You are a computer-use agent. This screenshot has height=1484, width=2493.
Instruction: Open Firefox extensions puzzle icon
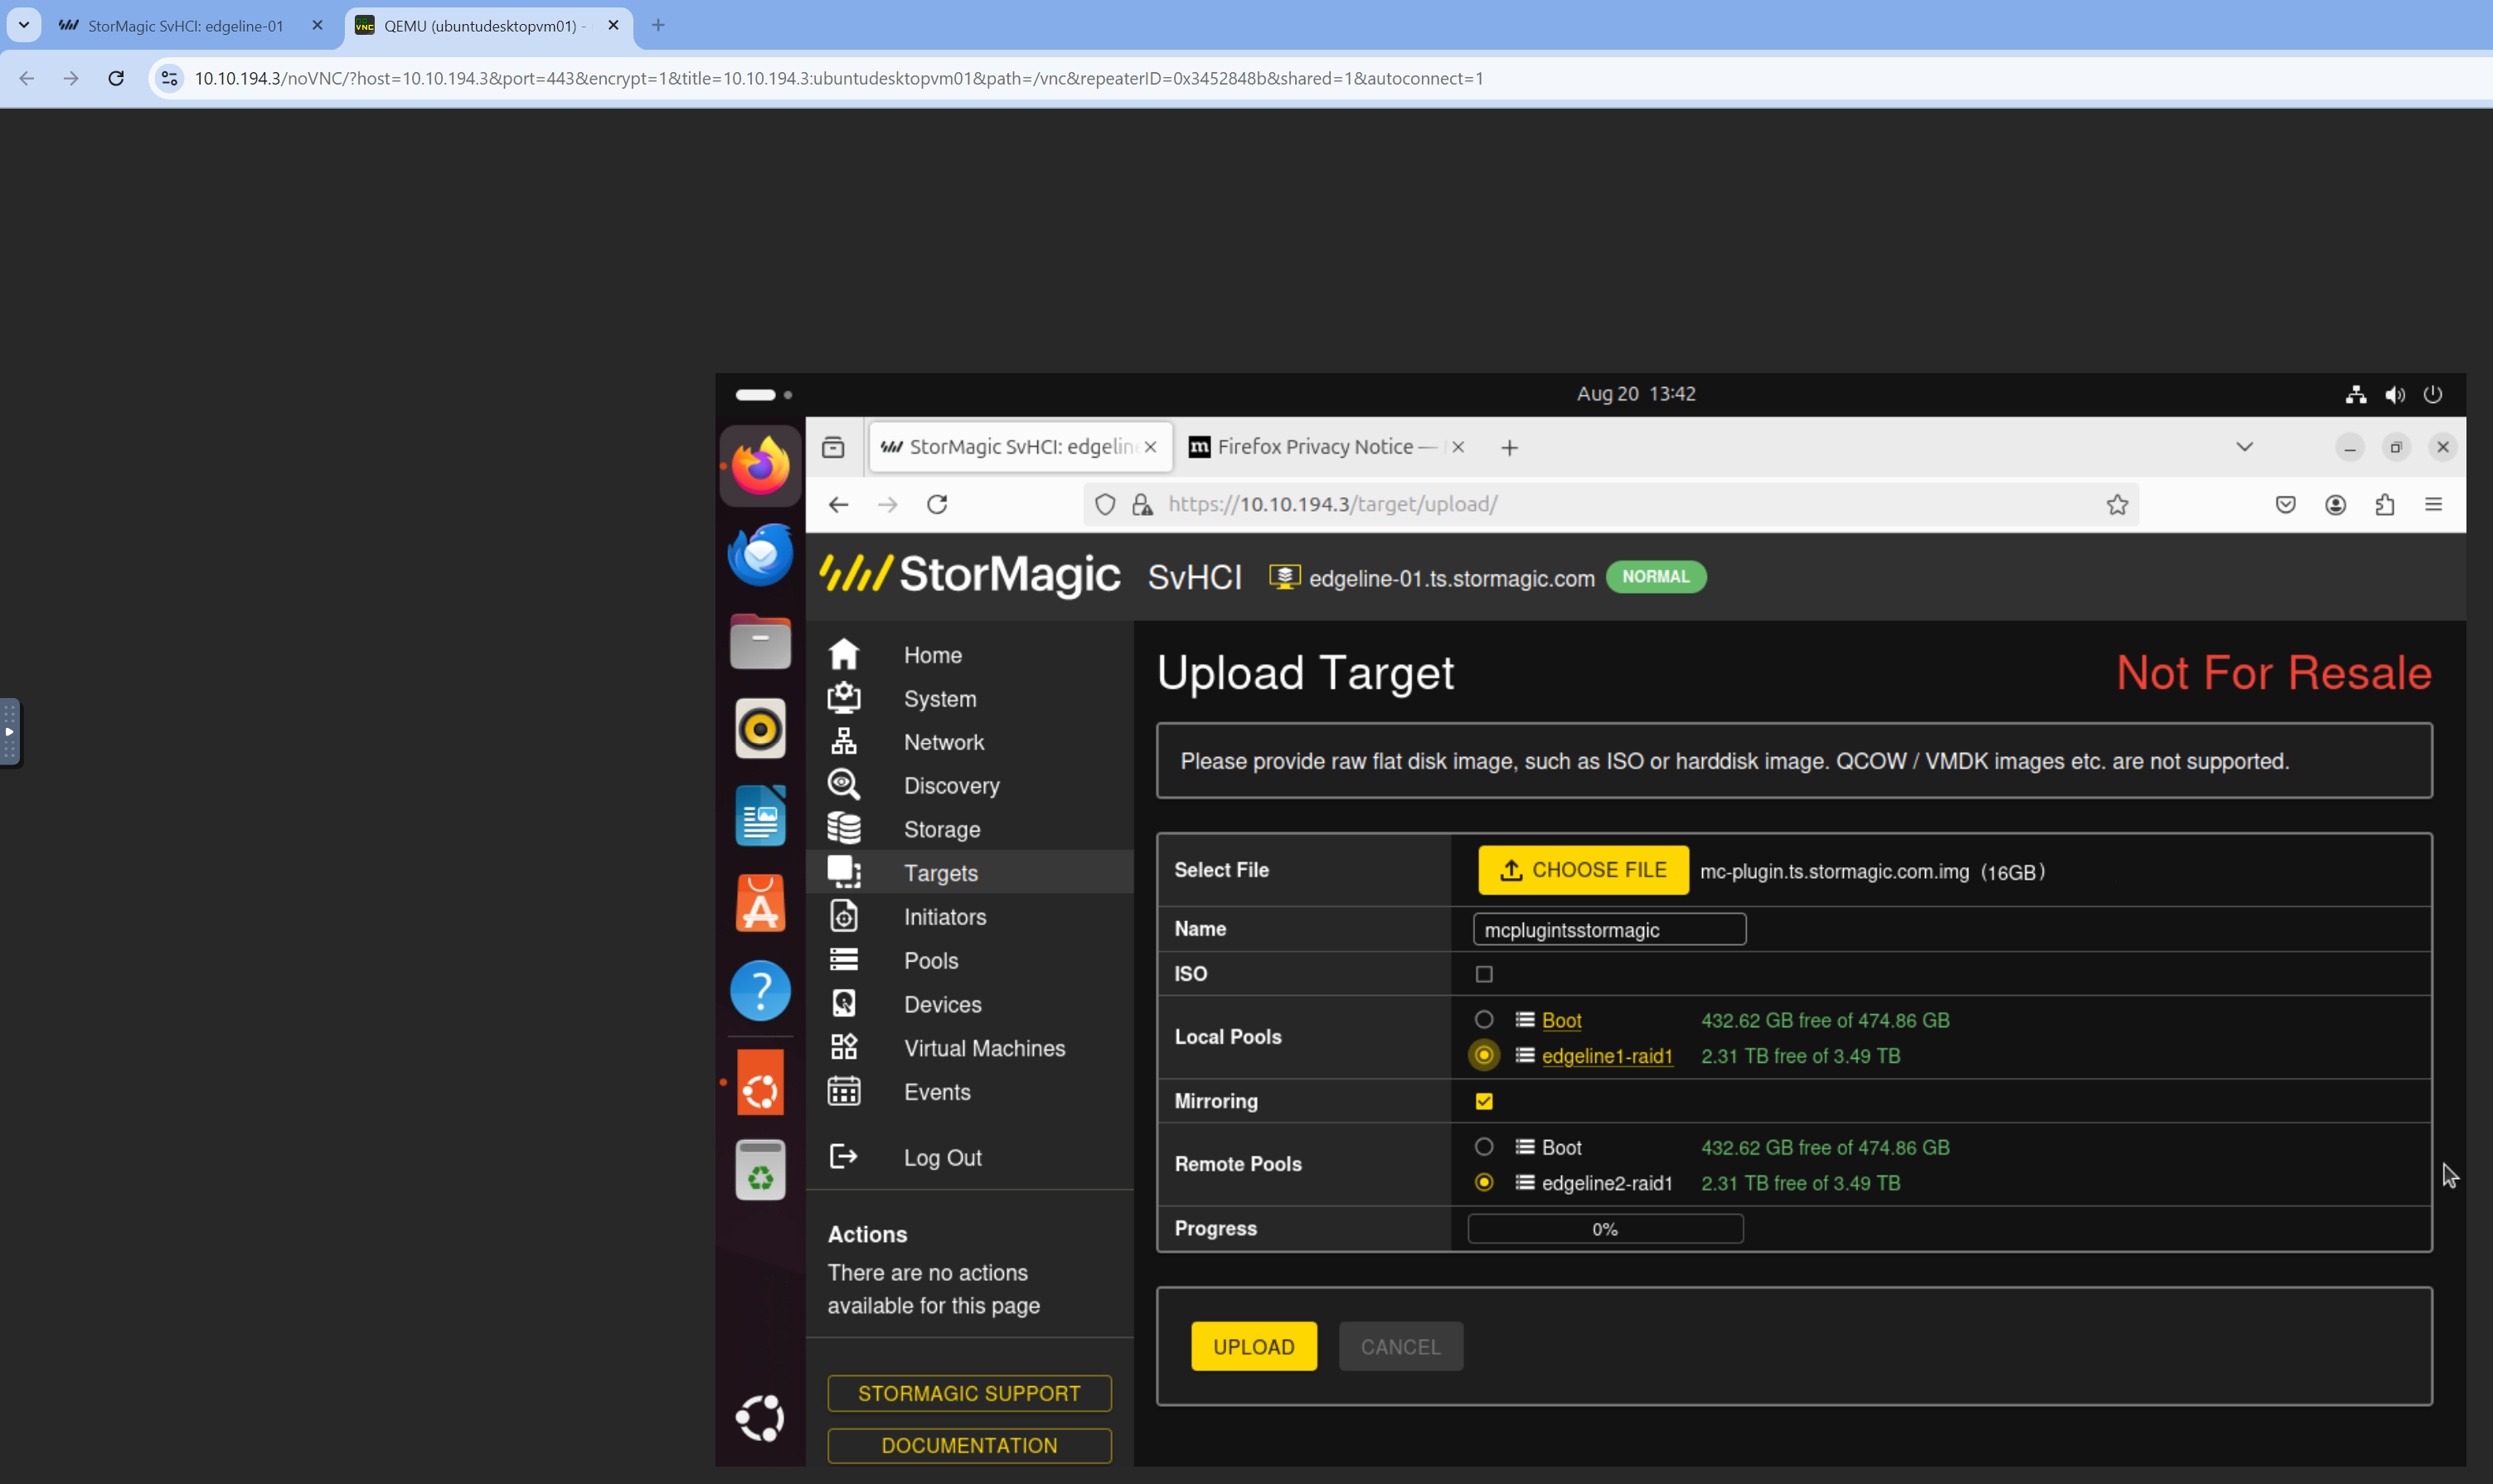[x=2385, y=504]
